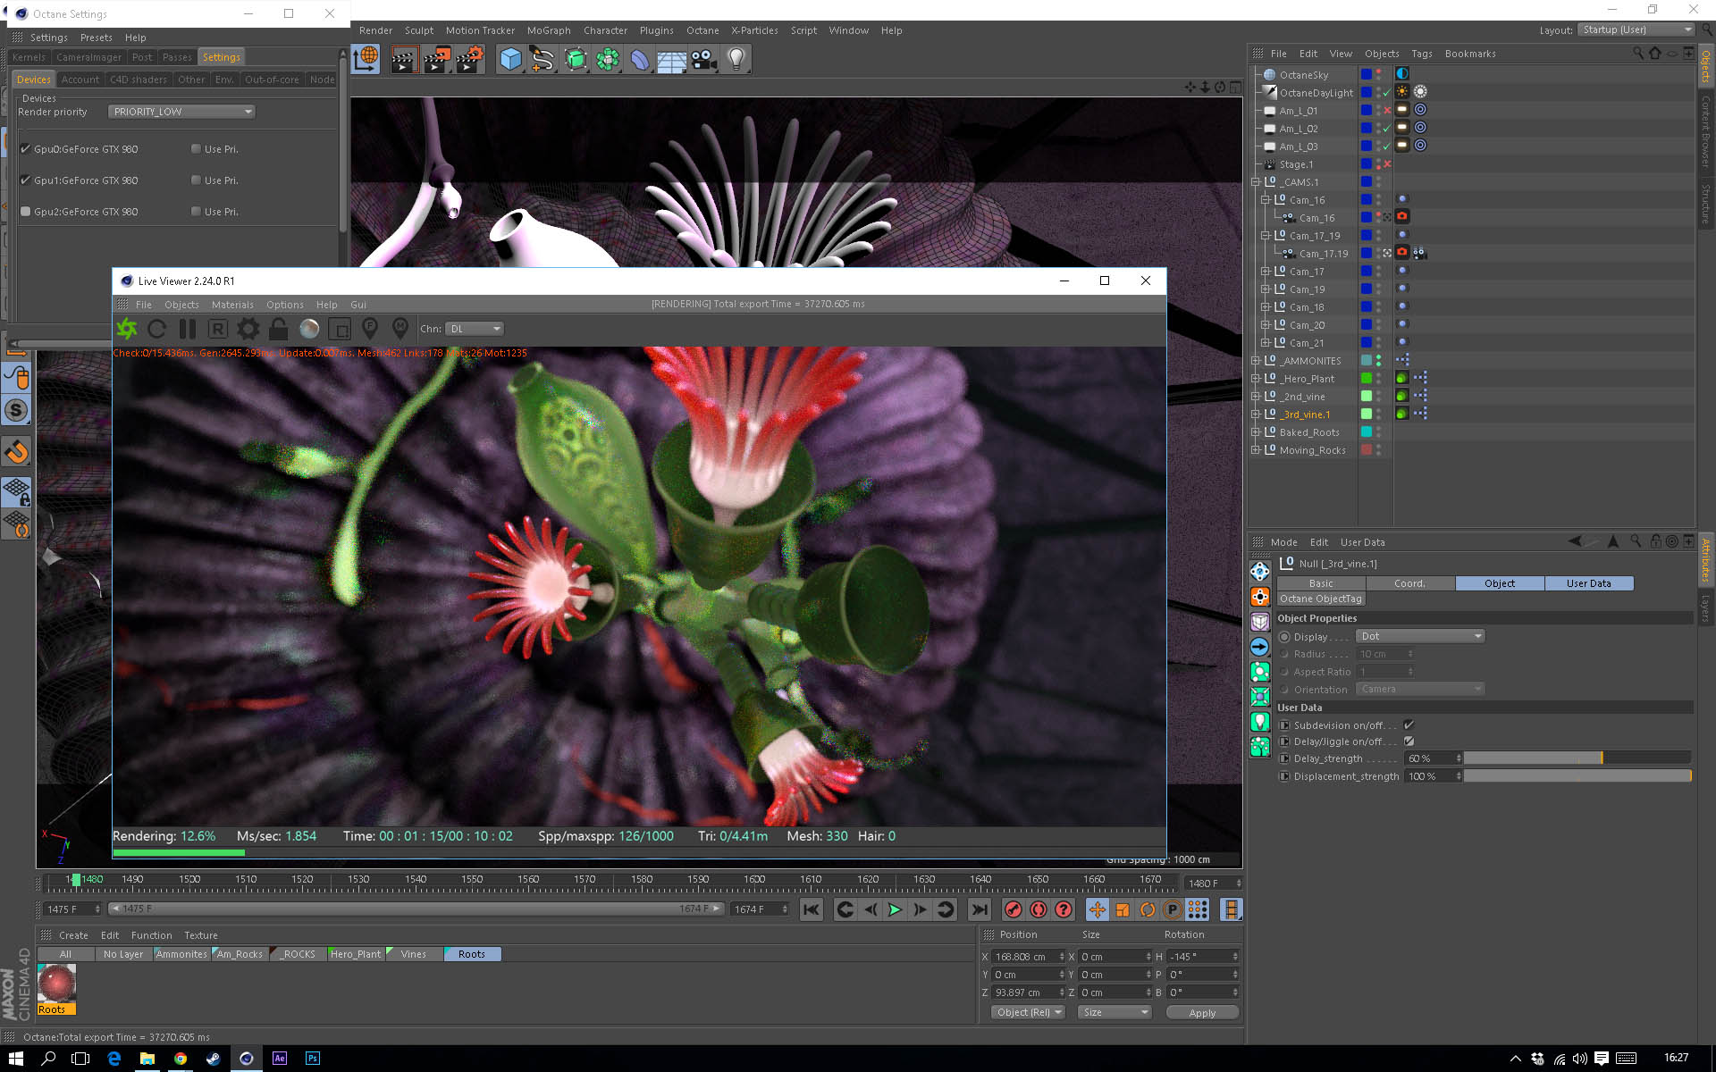Add a cube primitive from toolbar

tap(510, 60)
